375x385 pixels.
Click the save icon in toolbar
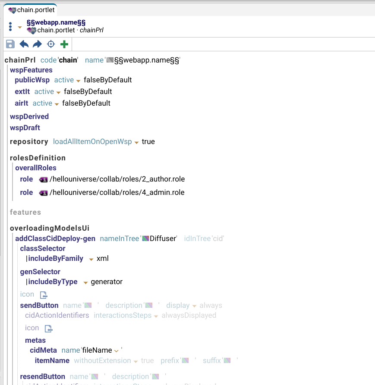click(10, 44)
